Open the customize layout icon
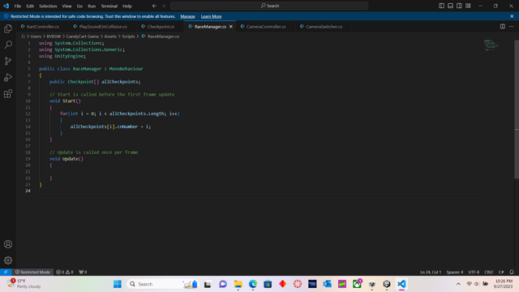Image resolution: width=519 pixels, height=292 pixels. point(468,6)
